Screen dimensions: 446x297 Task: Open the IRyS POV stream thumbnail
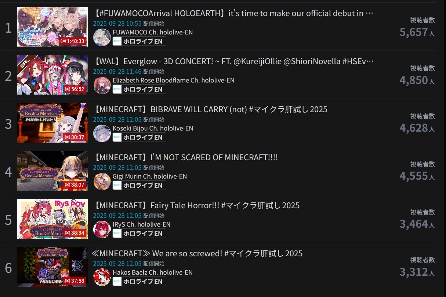52,219
